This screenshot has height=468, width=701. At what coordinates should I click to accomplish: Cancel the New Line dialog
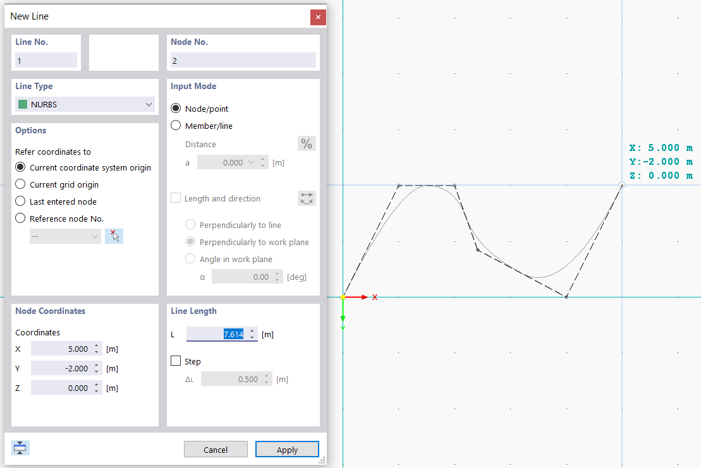216,448
